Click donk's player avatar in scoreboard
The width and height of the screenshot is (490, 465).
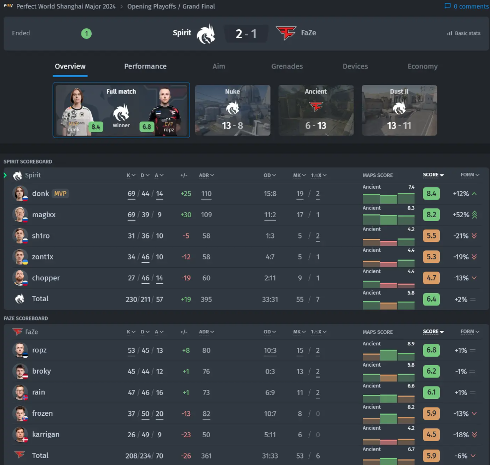tap(20, 194)
